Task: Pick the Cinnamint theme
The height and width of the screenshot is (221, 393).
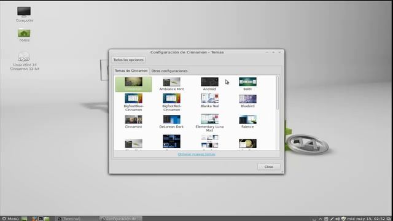Action: click(x=134, y=122)
